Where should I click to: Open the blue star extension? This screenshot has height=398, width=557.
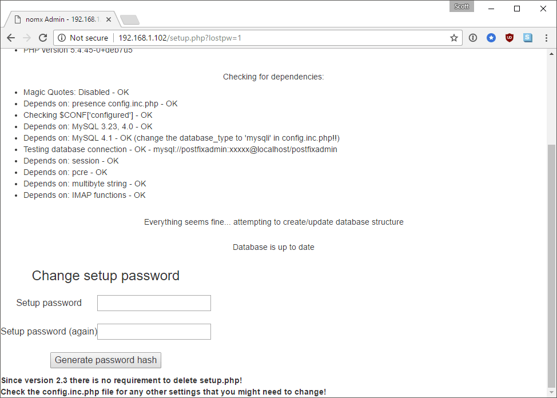point(491,38)
